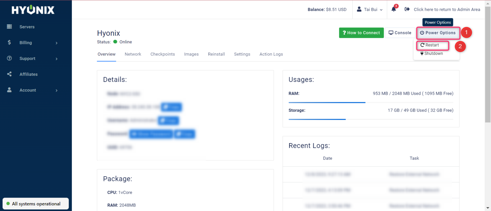Image resolution: width=491 pixels, height=211 pixels.
Task: Open the Power Options dropdown button
Action: tap(438, 33)
